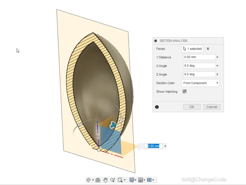The height and width of the screenshot is (185, 246).
Task: Select the Orbit tool in navigation bar
Action: pyautogui.click(x=89, y=180)
